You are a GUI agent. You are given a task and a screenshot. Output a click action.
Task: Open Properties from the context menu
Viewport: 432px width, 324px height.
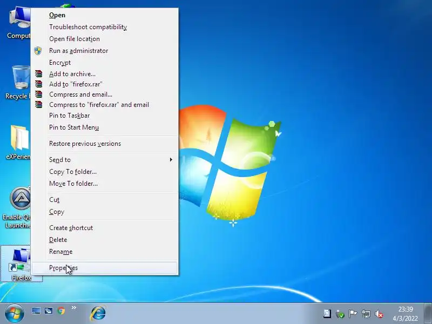pos(105,268)
